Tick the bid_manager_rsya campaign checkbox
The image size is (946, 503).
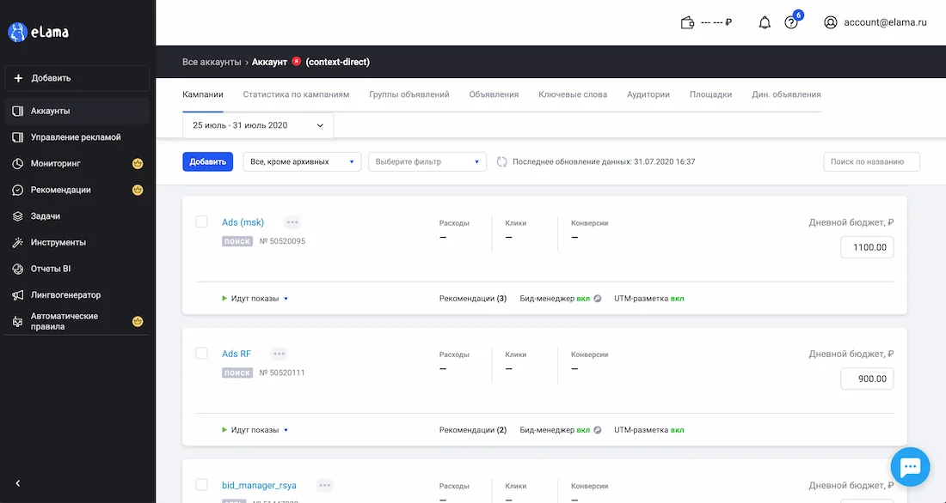[201, 484]
